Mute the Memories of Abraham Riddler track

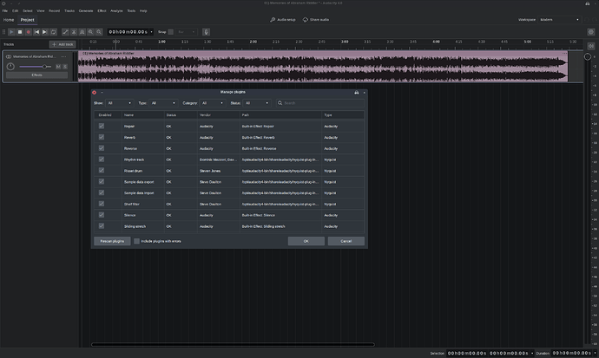(x=58, y=67)
